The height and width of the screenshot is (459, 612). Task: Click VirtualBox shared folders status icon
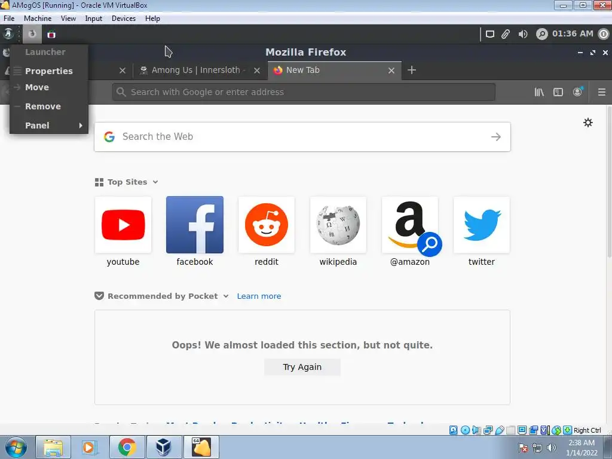click(510, 430)
